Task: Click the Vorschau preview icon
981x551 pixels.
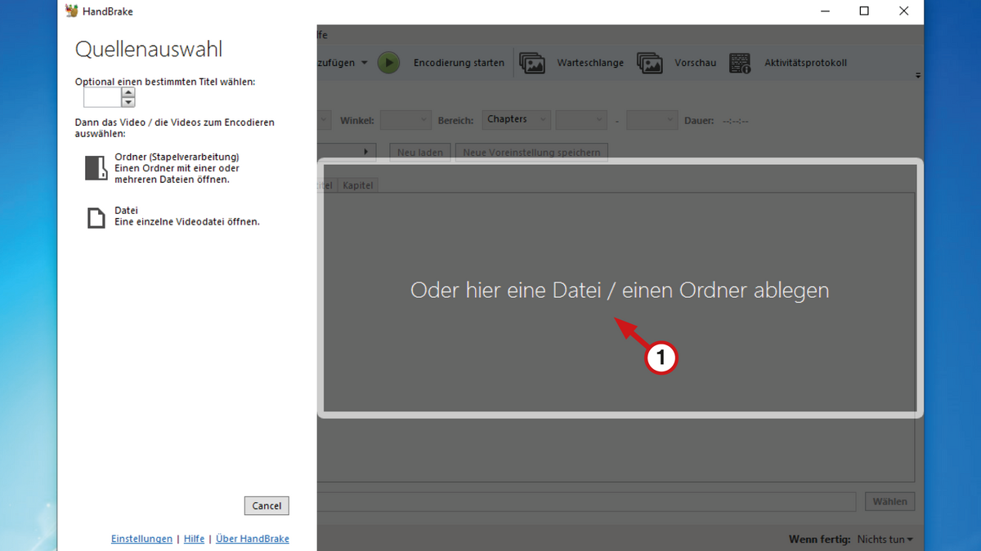Action: point(650,63)
